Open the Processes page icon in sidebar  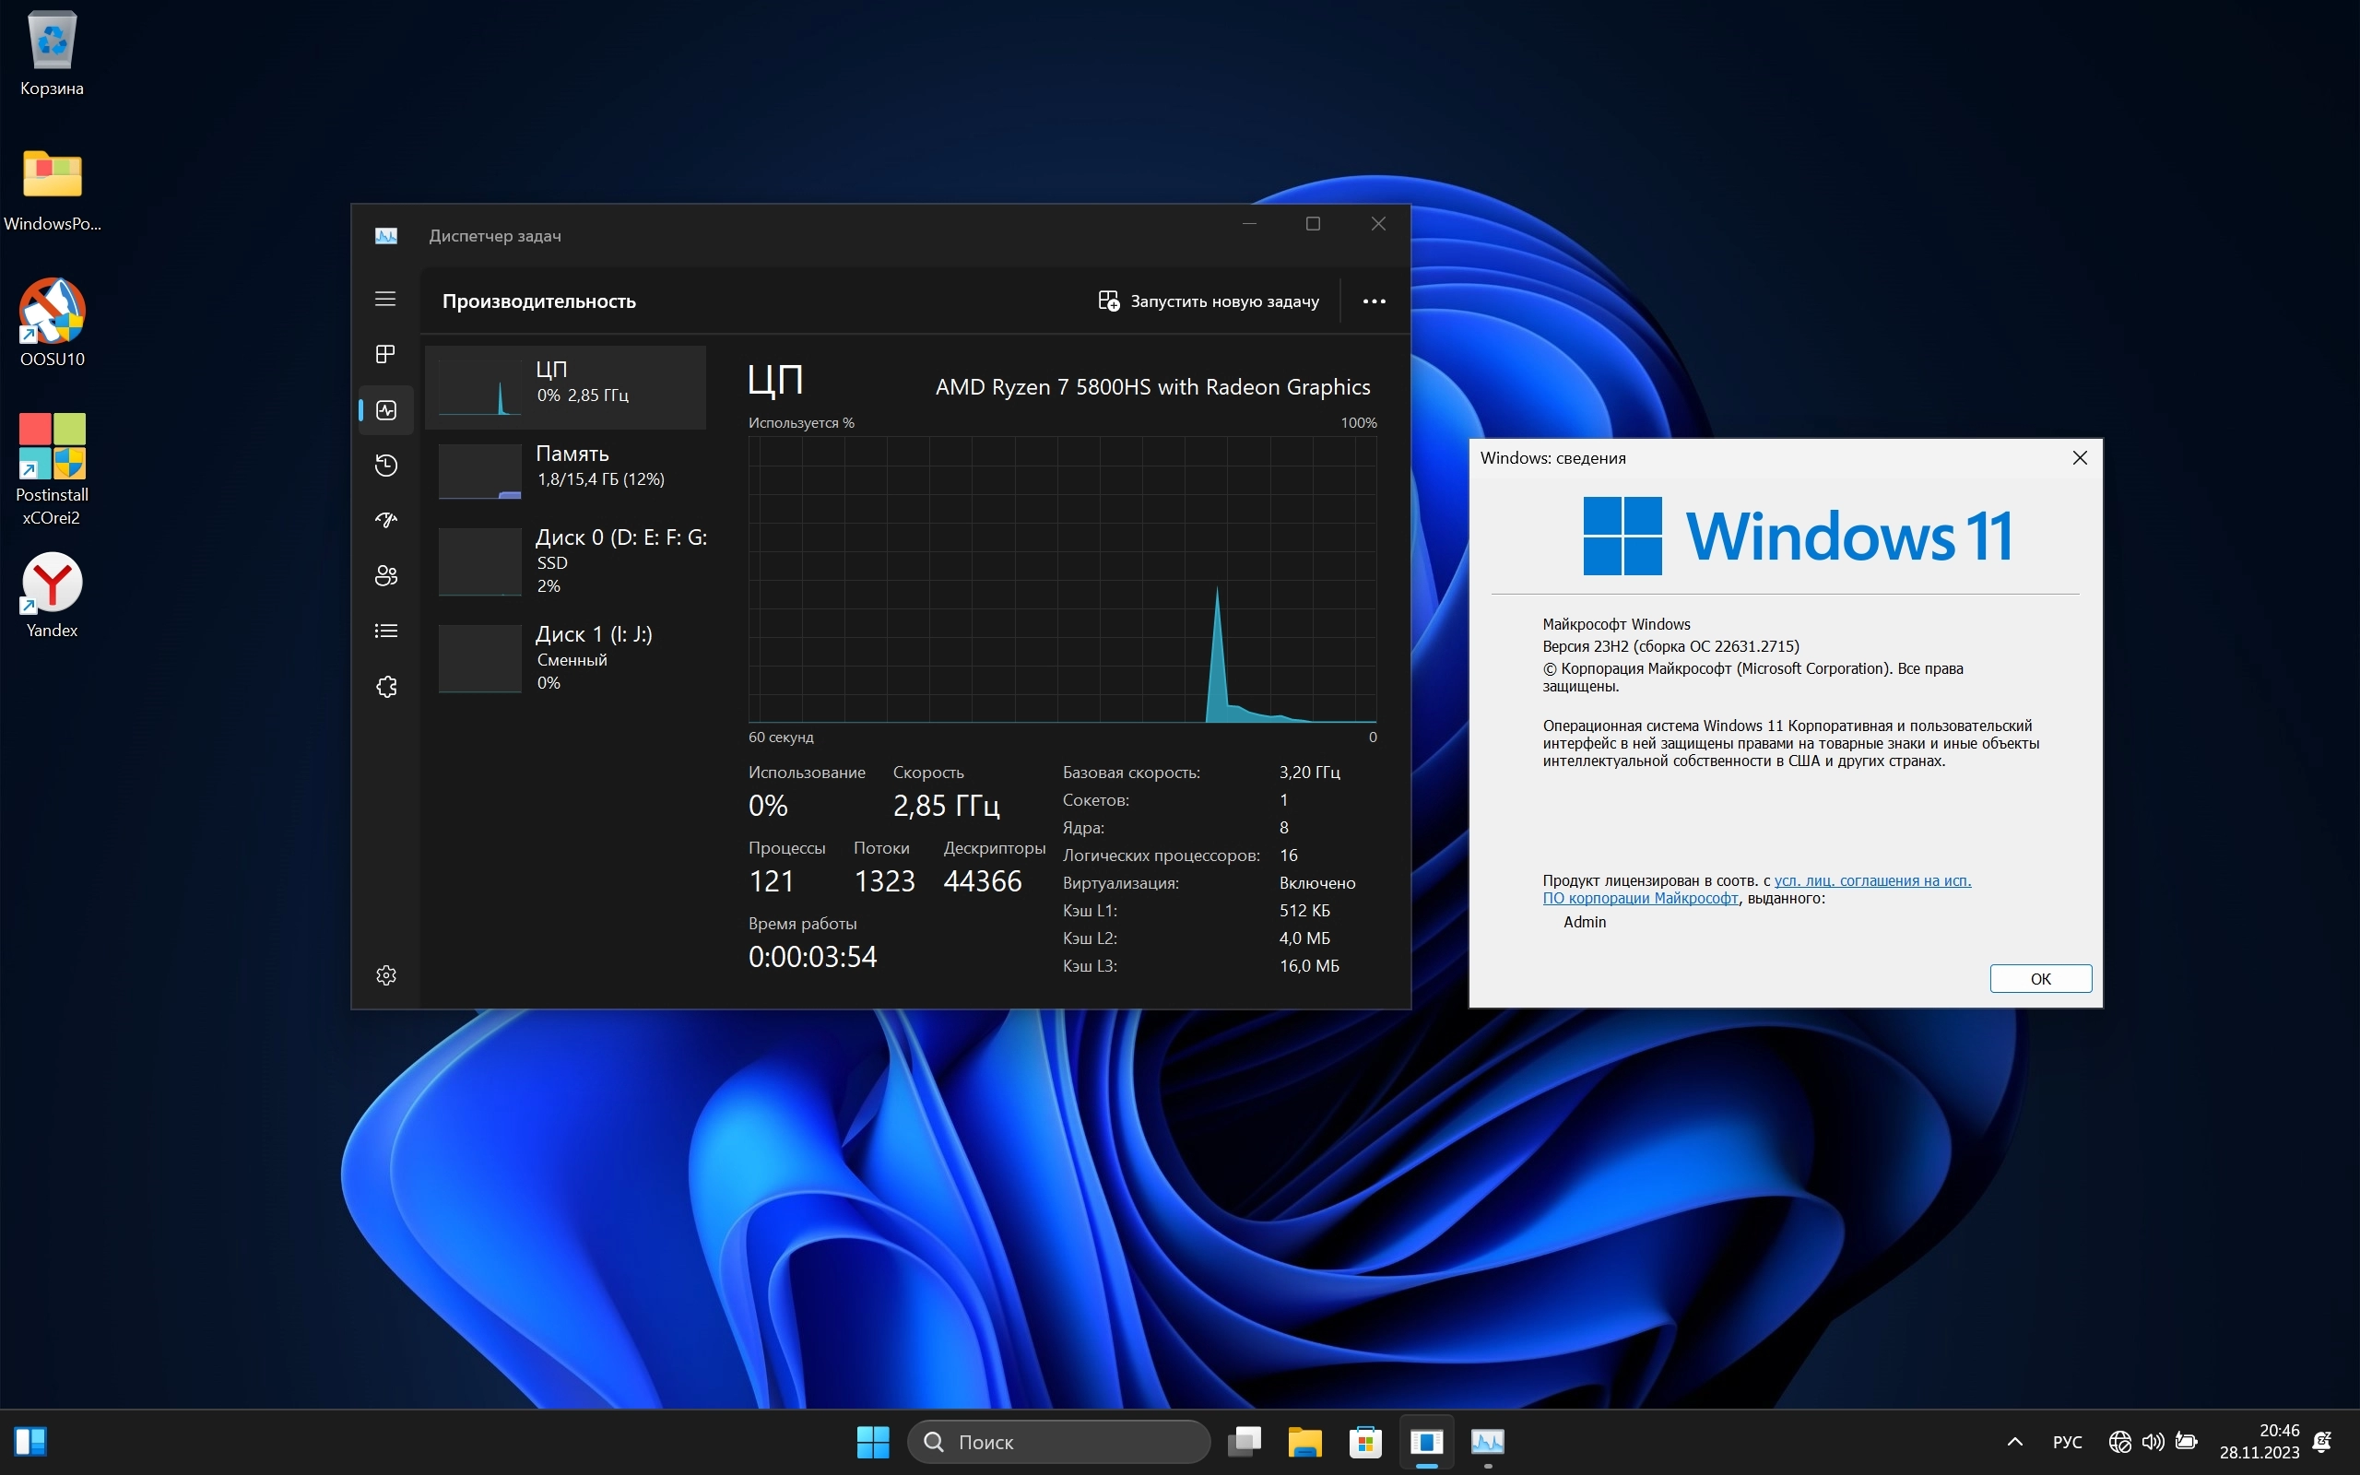[385, 354]
